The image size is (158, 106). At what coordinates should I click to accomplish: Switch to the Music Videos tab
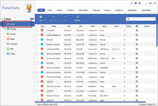tap(83, 10)
